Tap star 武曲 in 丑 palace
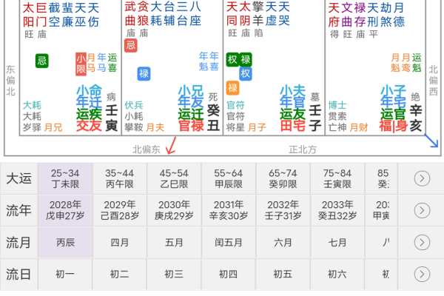The image size is (444, 296). click(x=130, y=13)
